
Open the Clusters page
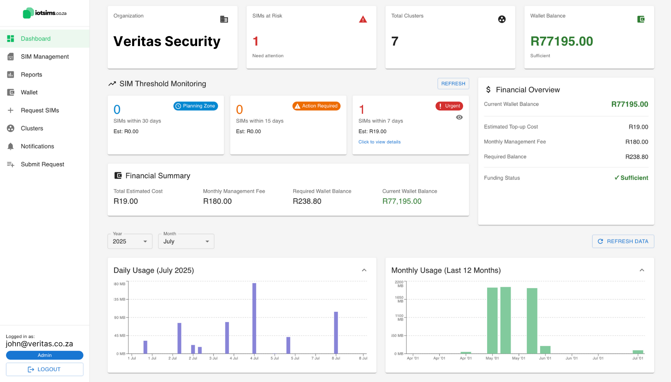[x=45, y=128]
